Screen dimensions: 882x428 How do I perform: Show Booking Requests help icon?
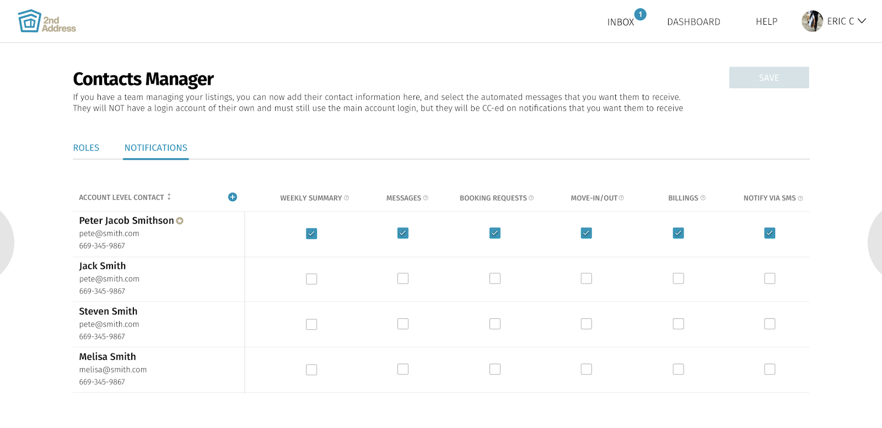(x=531, y=198)
